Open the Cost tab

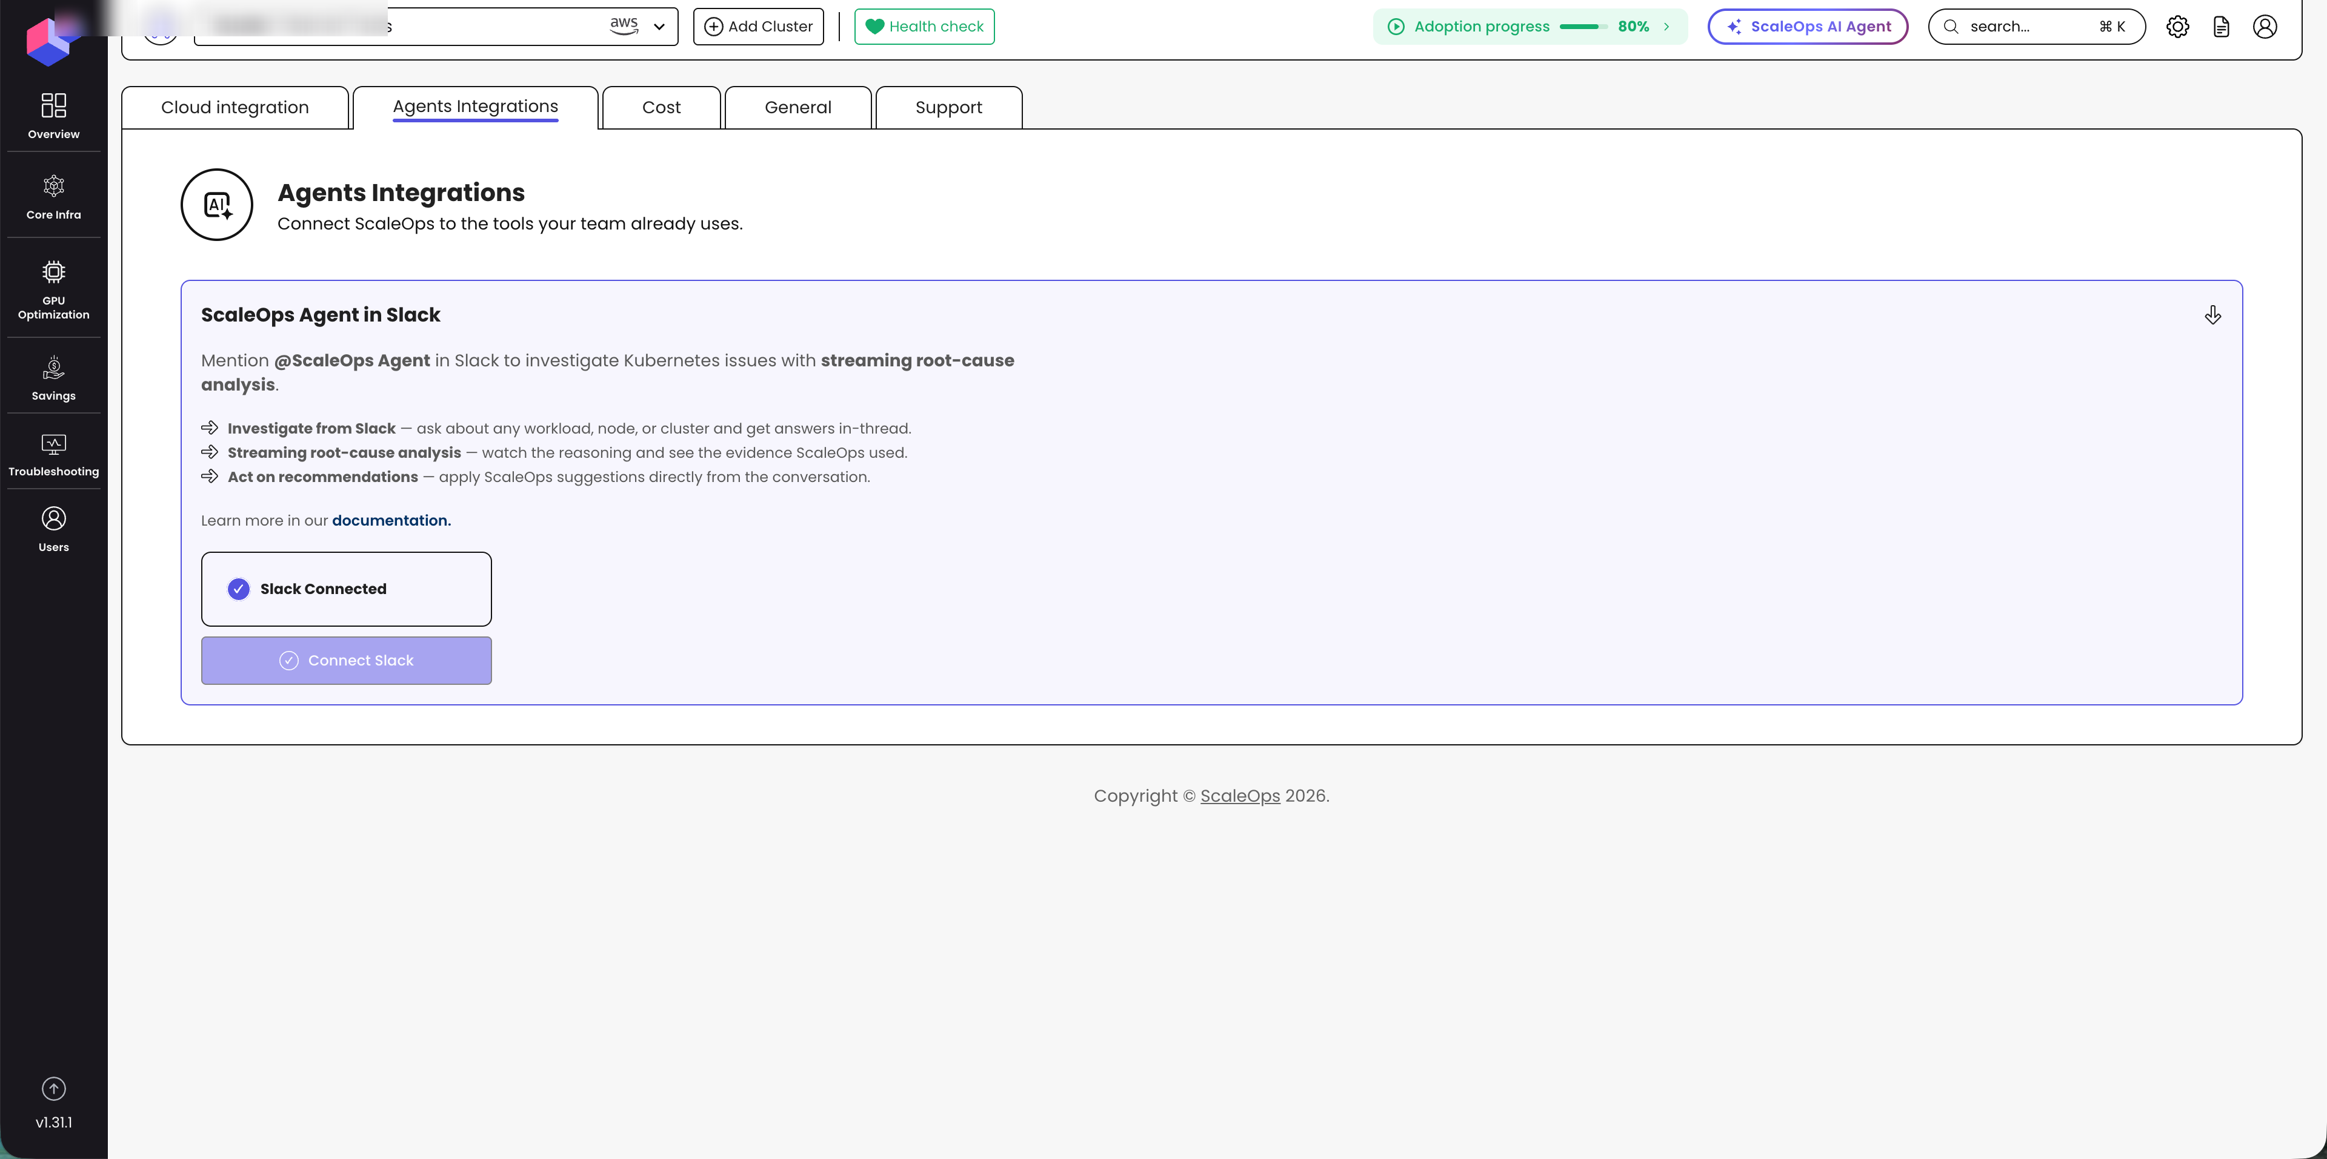click(x=661, y=107)
